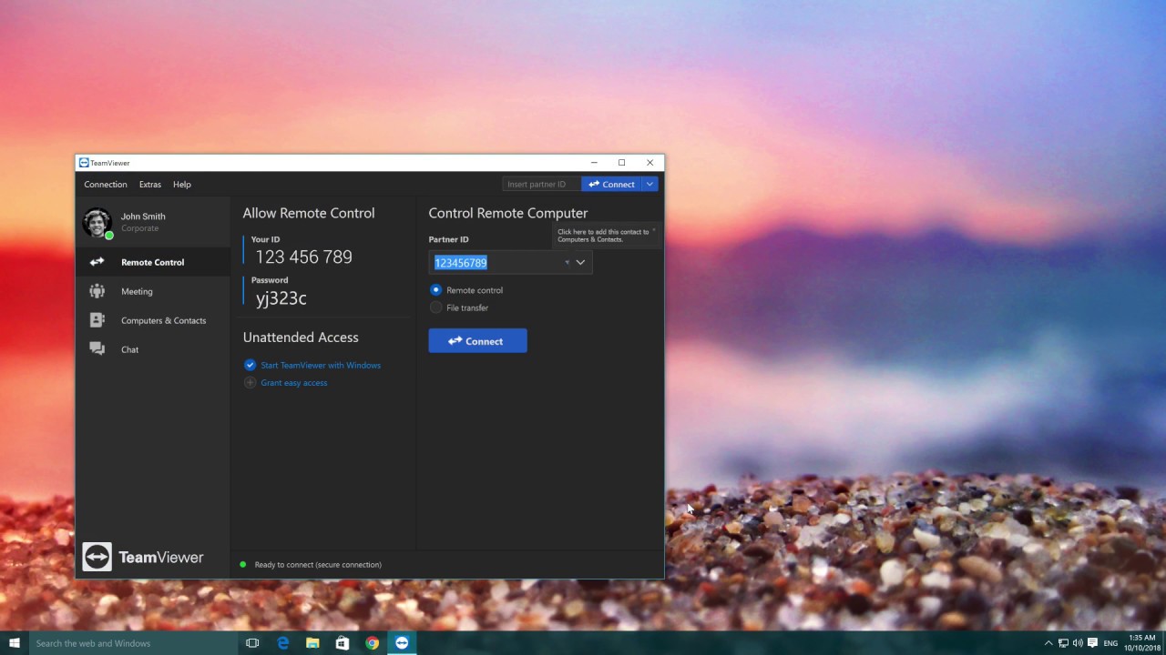Click the top toolbar Connect button
This screenshot has height=655, width=1166.
pos(611,184)
